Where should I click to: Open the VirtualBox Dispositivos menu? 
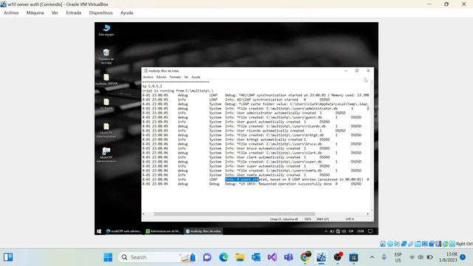click(101, 13)
